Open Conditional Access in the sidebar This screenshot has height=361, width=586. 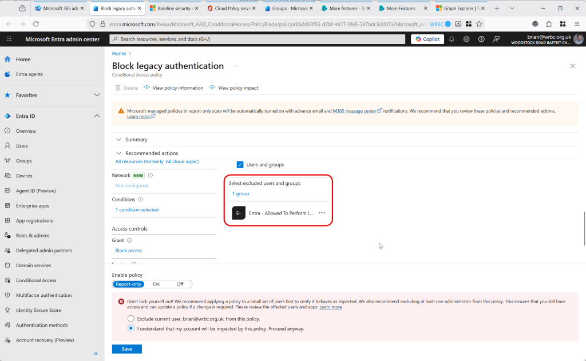coord(36,280)
